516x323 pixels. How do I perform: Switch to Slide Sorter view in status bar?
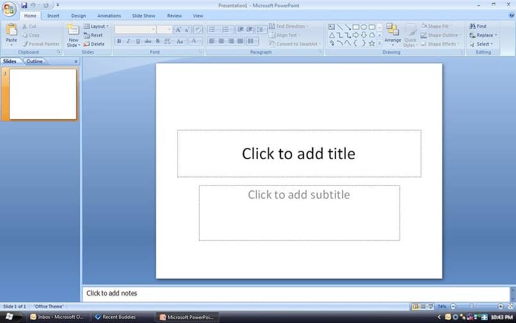tap(423, 306)
